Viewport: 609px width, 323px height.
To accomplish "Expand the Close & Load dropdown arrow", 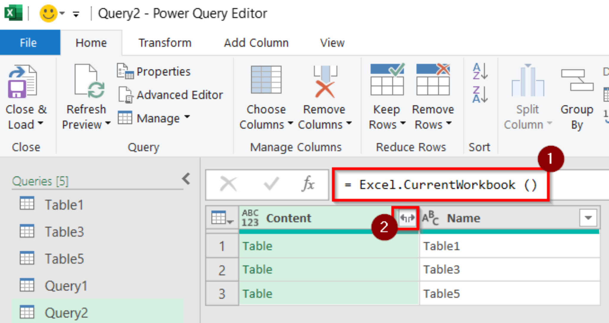I will click(x=40, y=123).
